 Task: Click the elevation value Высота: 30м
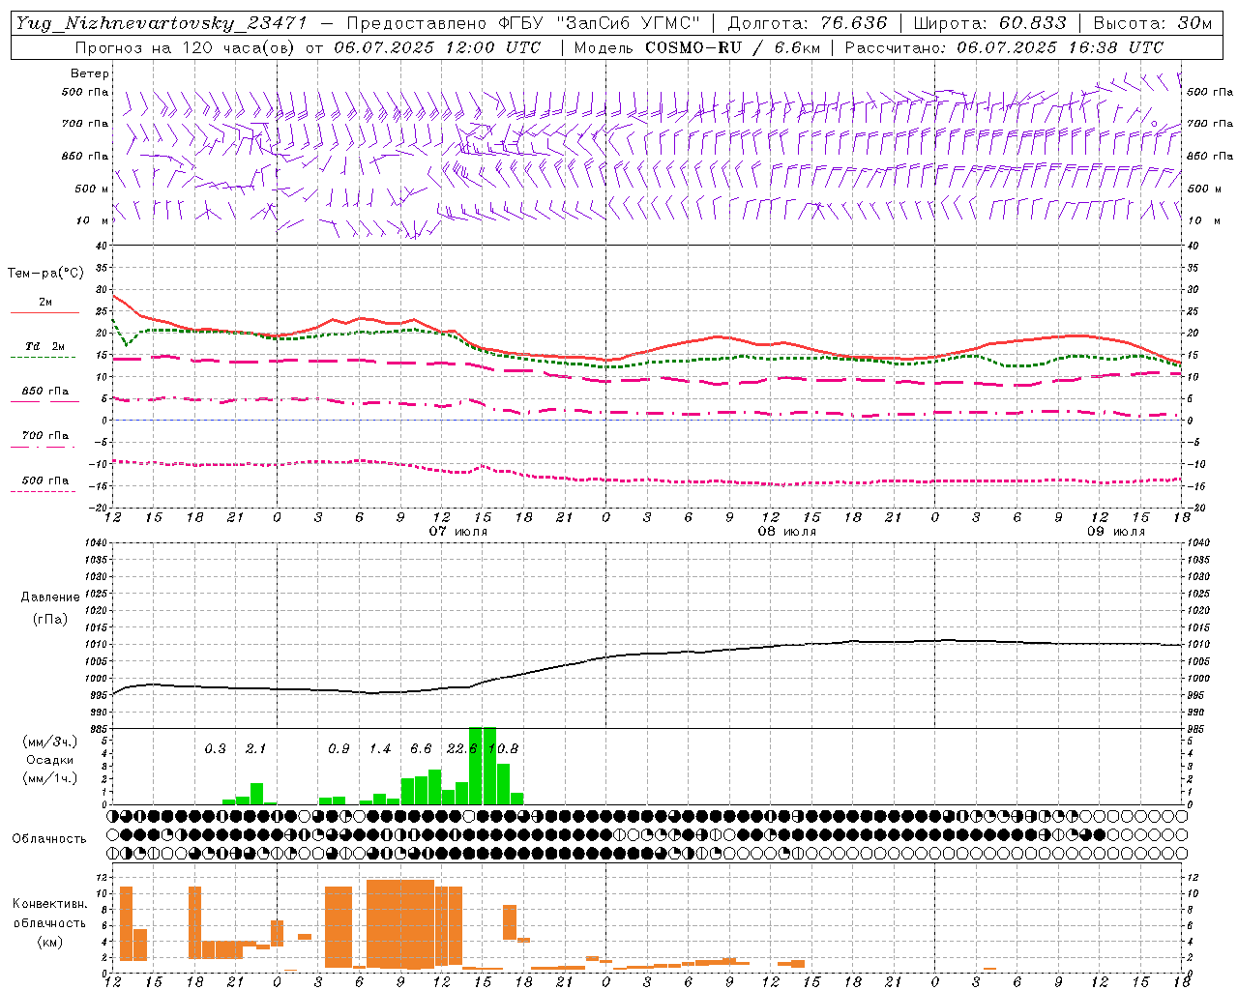pyautogui.click(x=1153, y=23)
